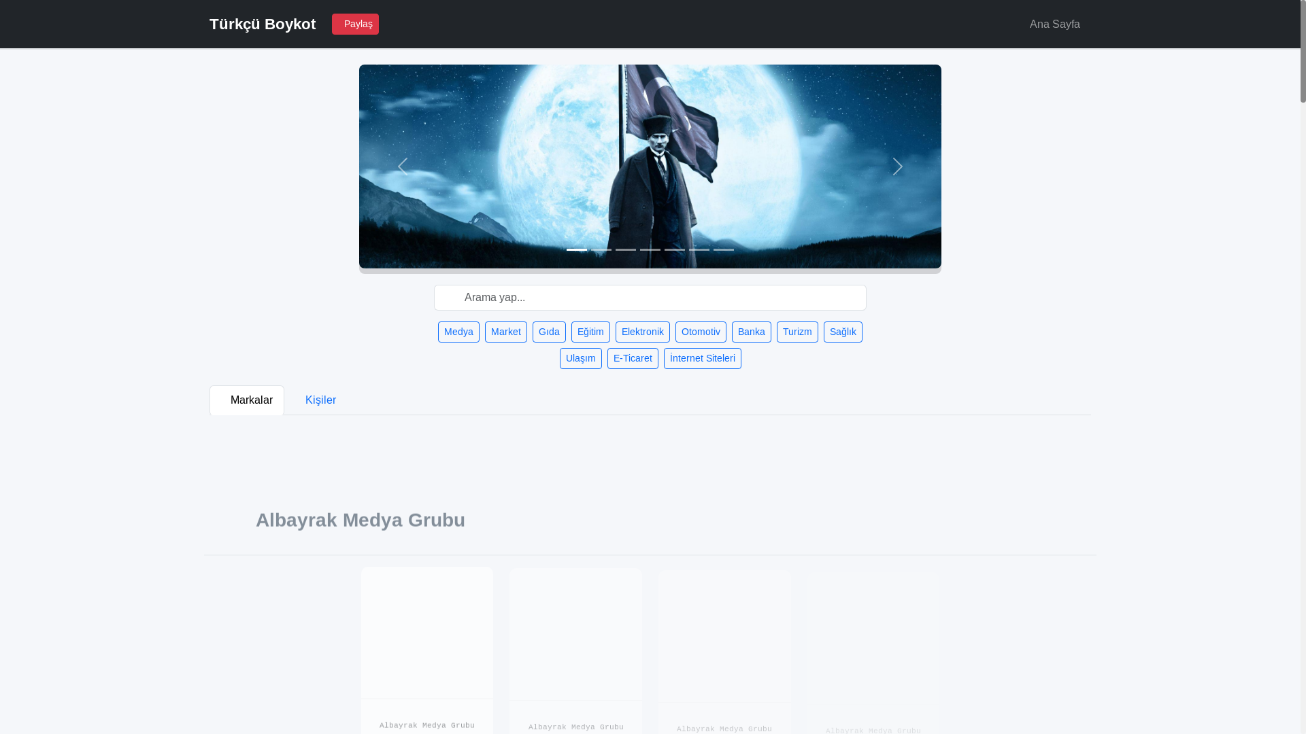The width and height of the screenshot is (1306, 734).
Task: Filter by the Sağlık category
Action: pyautogui.click(x=843, y=332)
